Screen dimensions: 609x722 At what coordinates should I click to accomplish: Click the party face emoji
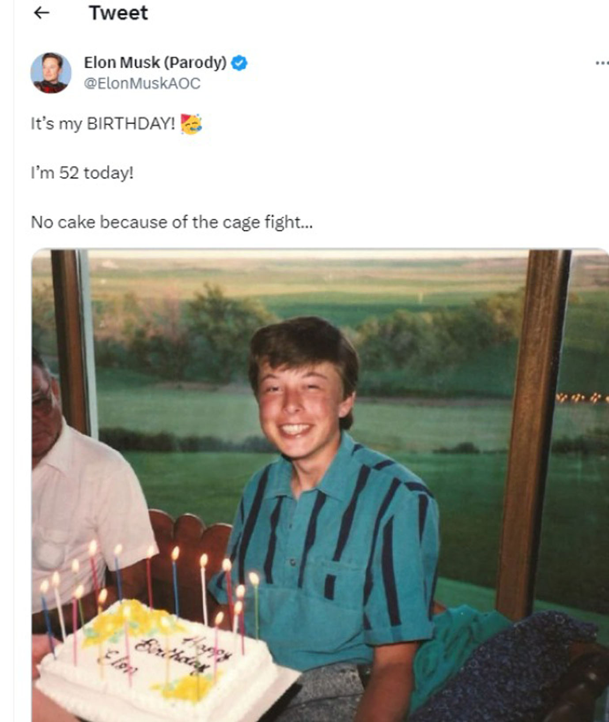point(191,124)
